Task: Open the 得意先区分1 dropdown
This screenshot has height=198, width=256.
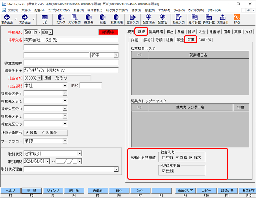Action: coord(65,93)
